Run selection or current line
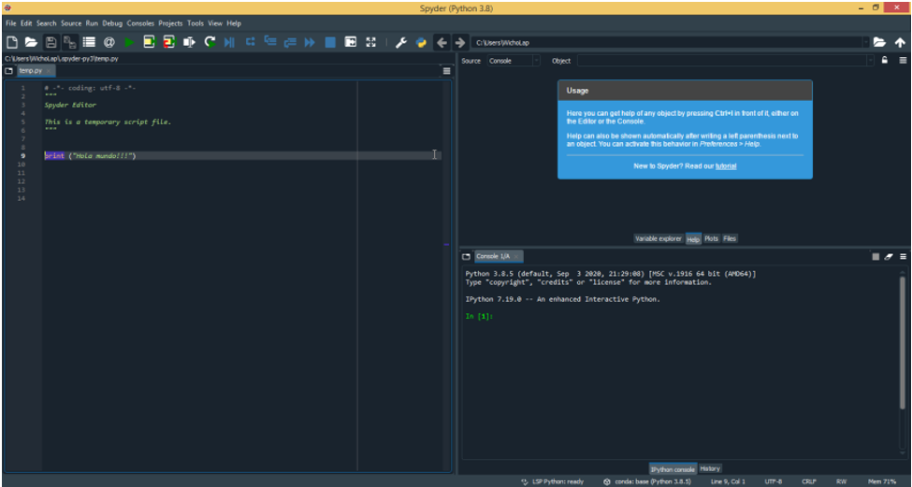This screenshot has height=487, width=912. (189, 42)
